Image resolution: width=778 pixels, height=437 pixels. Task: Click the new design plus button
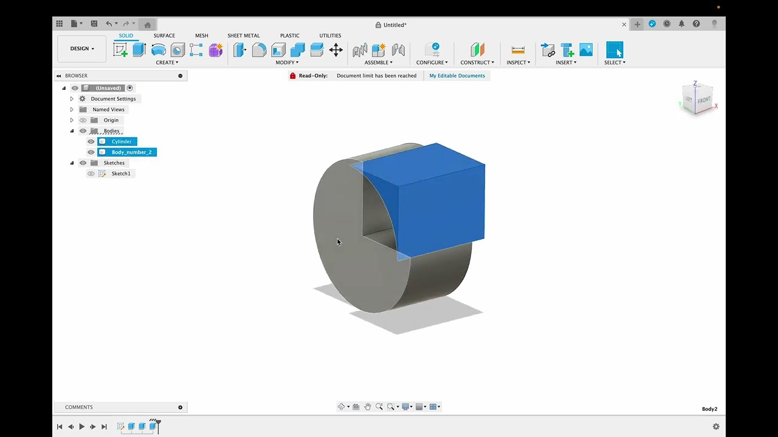[637, 24]
